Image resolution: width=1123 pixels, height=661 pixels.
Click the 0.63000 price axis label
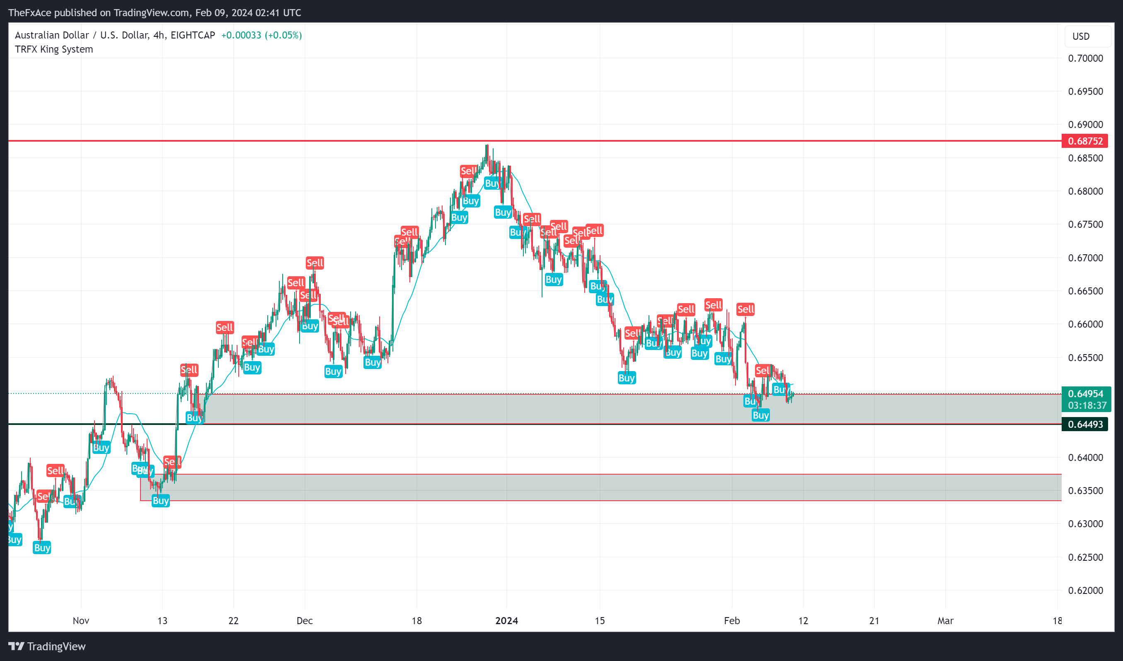click(x=1086, y=524)
